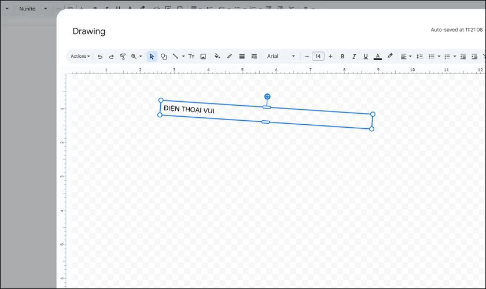Toggle the Numbered list
486x289 pixels.
pos(447,57)
